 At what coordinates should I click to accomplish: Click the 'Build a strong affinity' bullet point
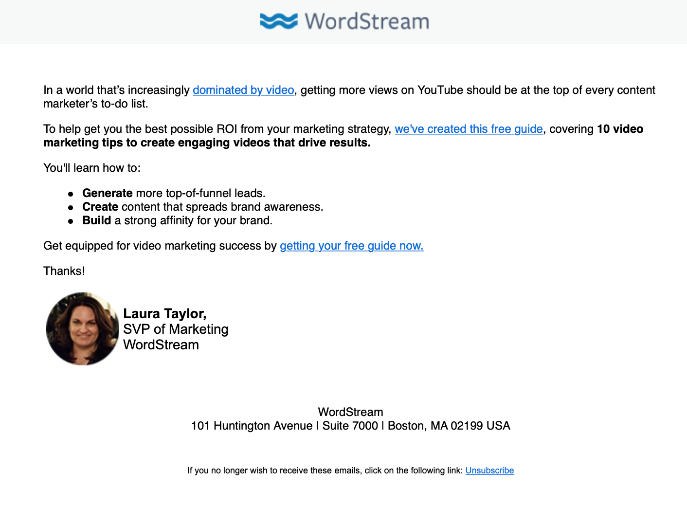pos(178,220)
